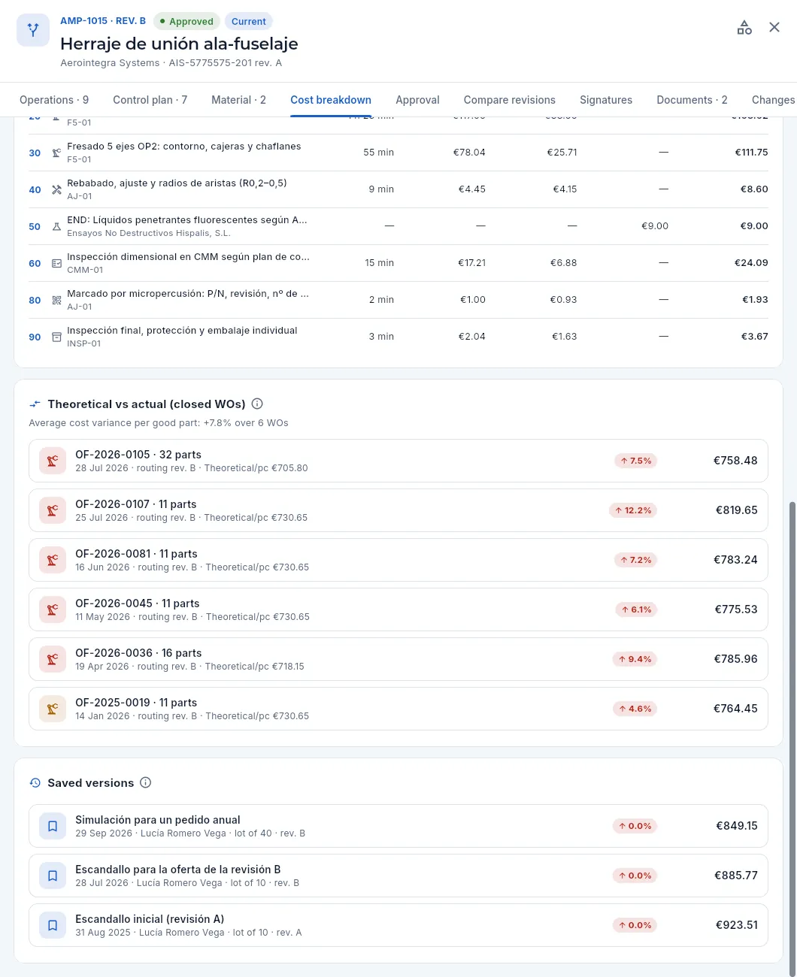
Task: Click the tools icon of operation 40
Action: 56,189
